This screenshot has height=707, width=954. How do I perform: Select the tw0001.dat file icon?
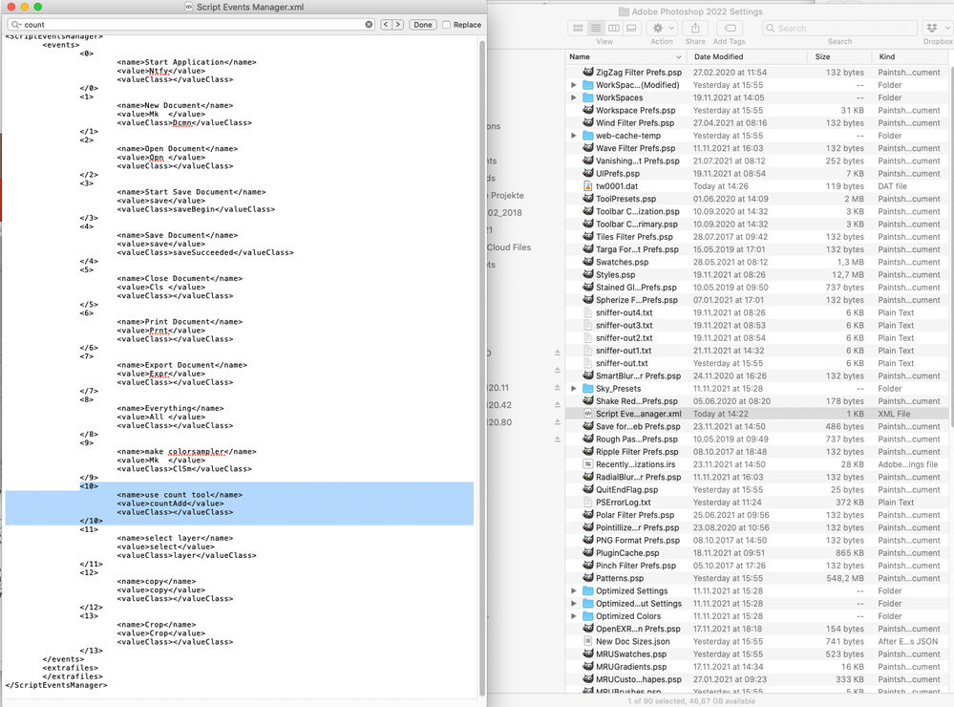(x=587, y=185)
